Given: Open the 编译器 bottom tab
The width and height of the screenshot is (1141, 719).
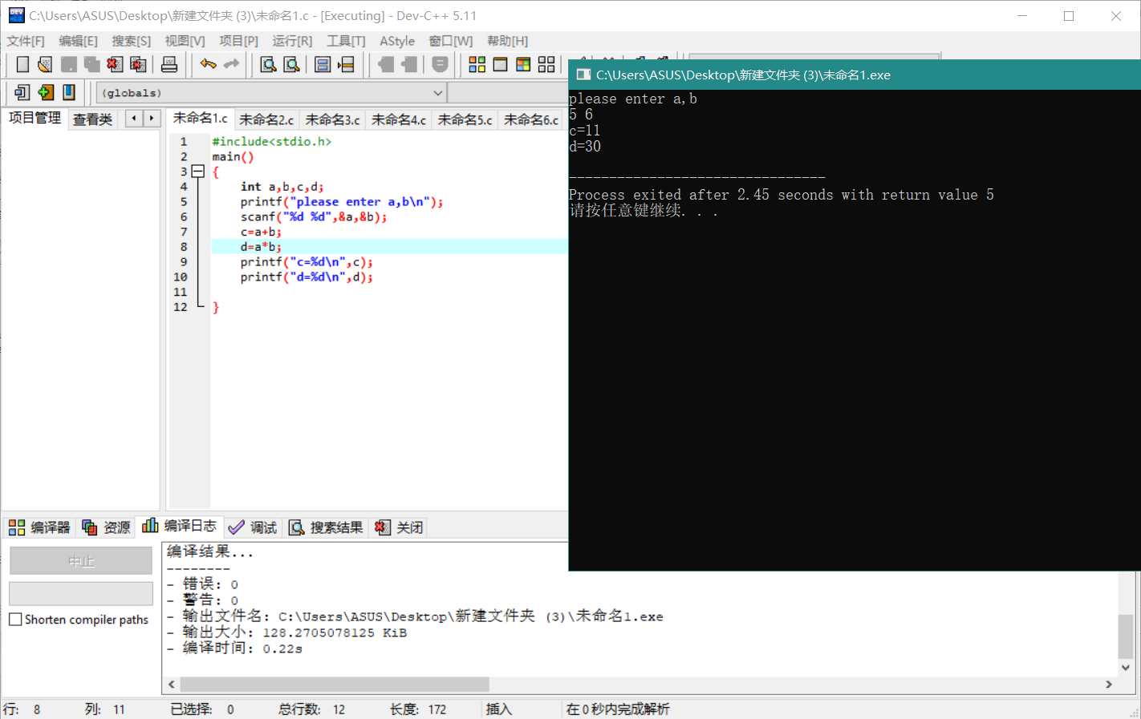Looking at the screenshot, I should pyautogui.click(x=39, y=527).
